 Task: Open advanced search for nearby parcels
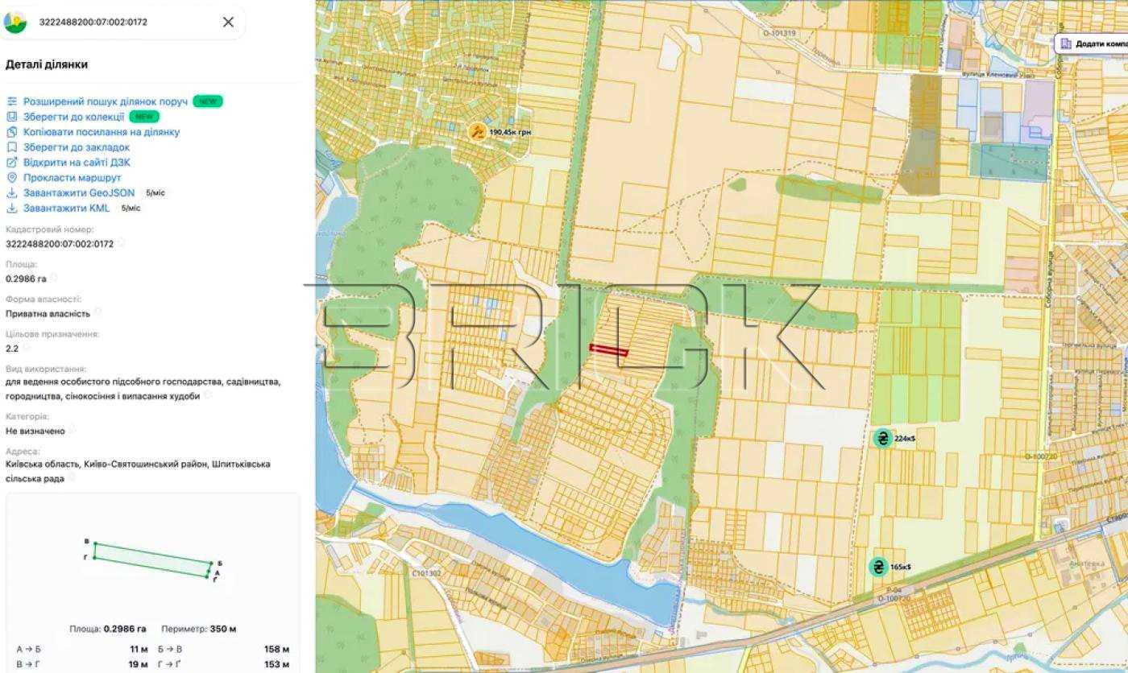[x=106, y=101]
